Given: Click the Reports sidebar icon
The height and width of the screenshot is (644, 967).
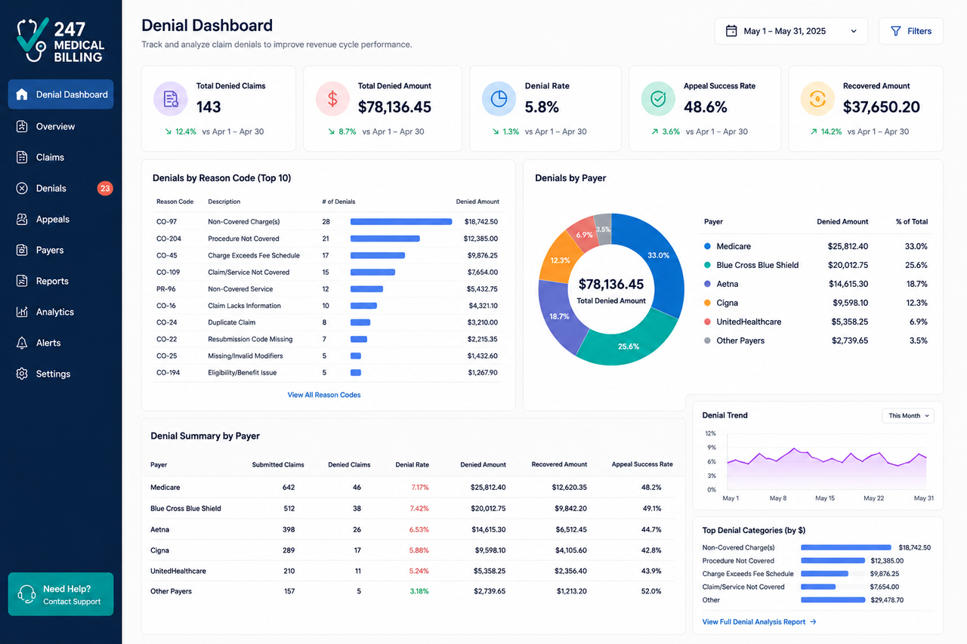Looking at the screenshot, I should (x=22, y=281).
